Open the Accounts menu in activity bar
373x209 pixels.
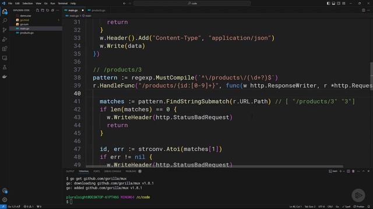point(5,190)
